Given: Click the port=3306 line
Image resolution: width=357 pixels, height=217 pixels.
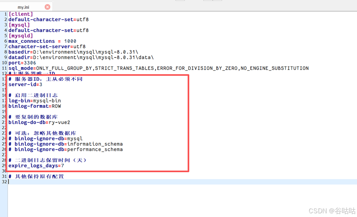Looking at the screenshot, I should point(22,63).
